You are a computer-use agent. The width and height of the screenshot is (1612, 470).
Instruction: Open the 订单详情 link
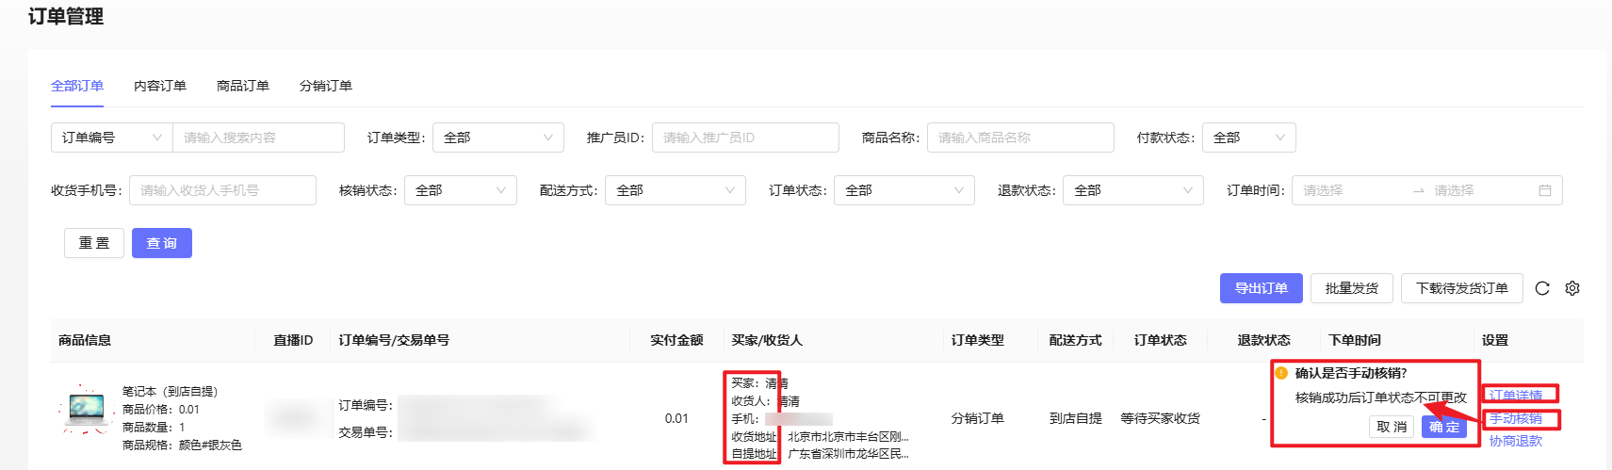point(1516,395)
